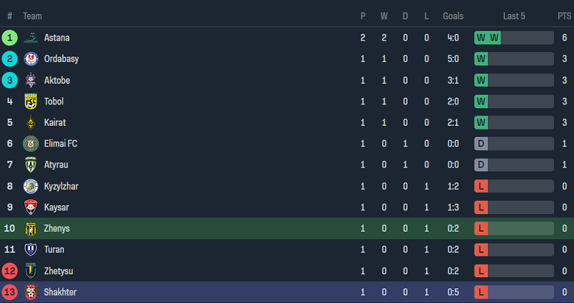574x303 pixels.
Task: Click the Elimai FC badge icon
Action: coord(31,143)
